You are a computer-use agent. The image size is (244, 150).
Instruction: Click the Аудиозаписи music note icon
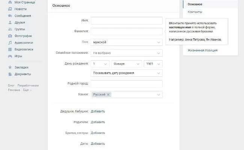(10, 42)
